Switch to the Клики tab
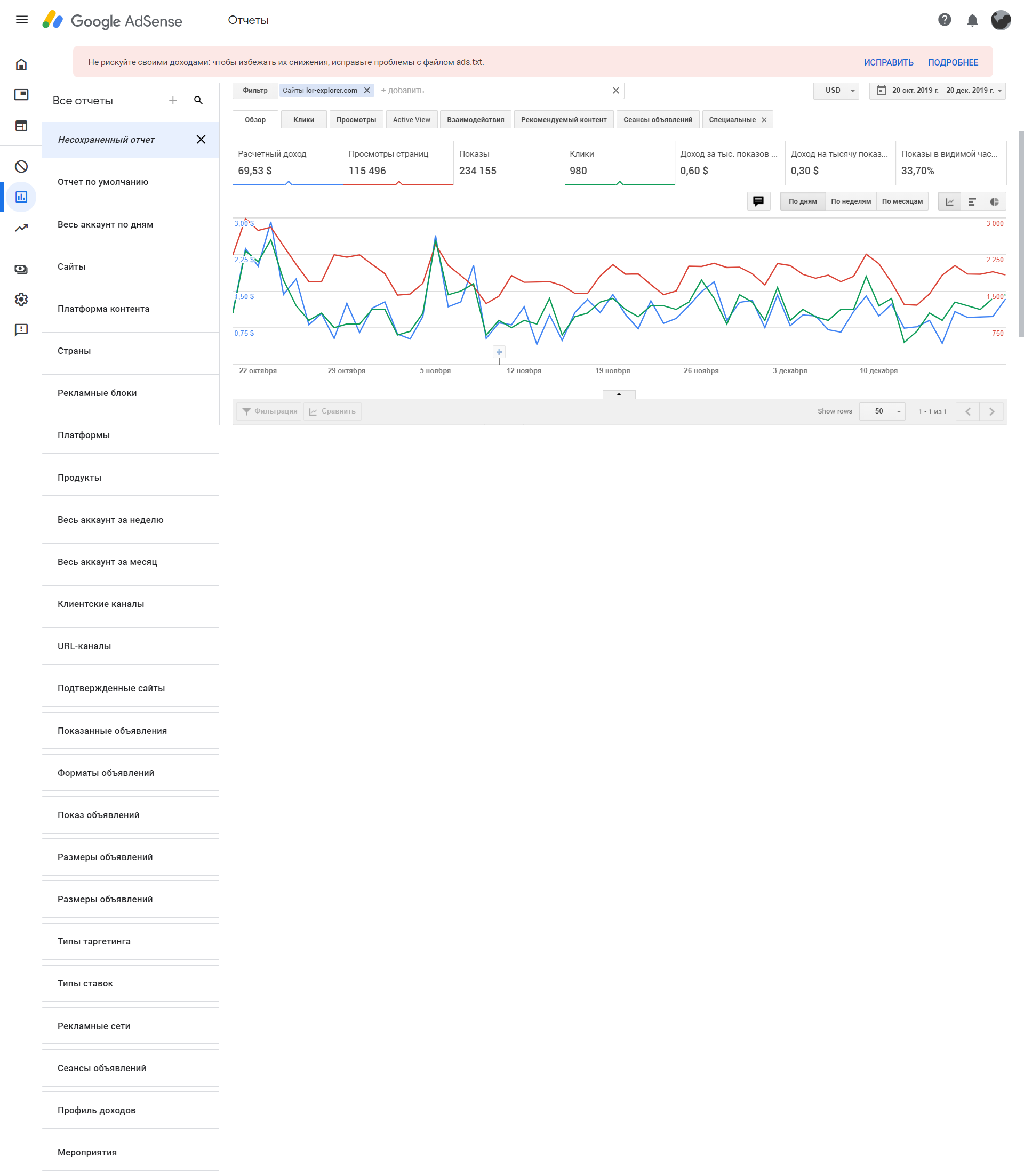This screenshot has height=1173, width=1024. click(x=303, y=120)
